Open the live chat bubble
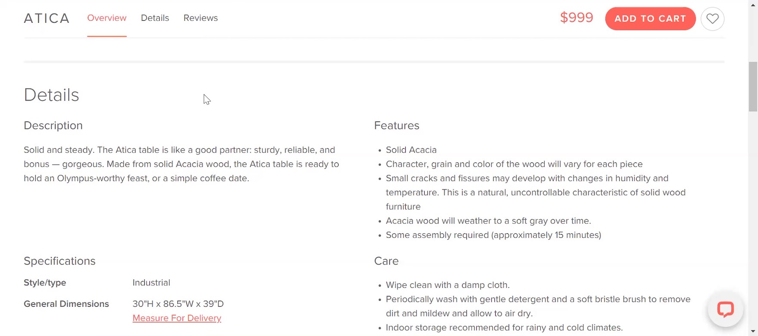Screen dimensions: 758x336 [726, 309]
